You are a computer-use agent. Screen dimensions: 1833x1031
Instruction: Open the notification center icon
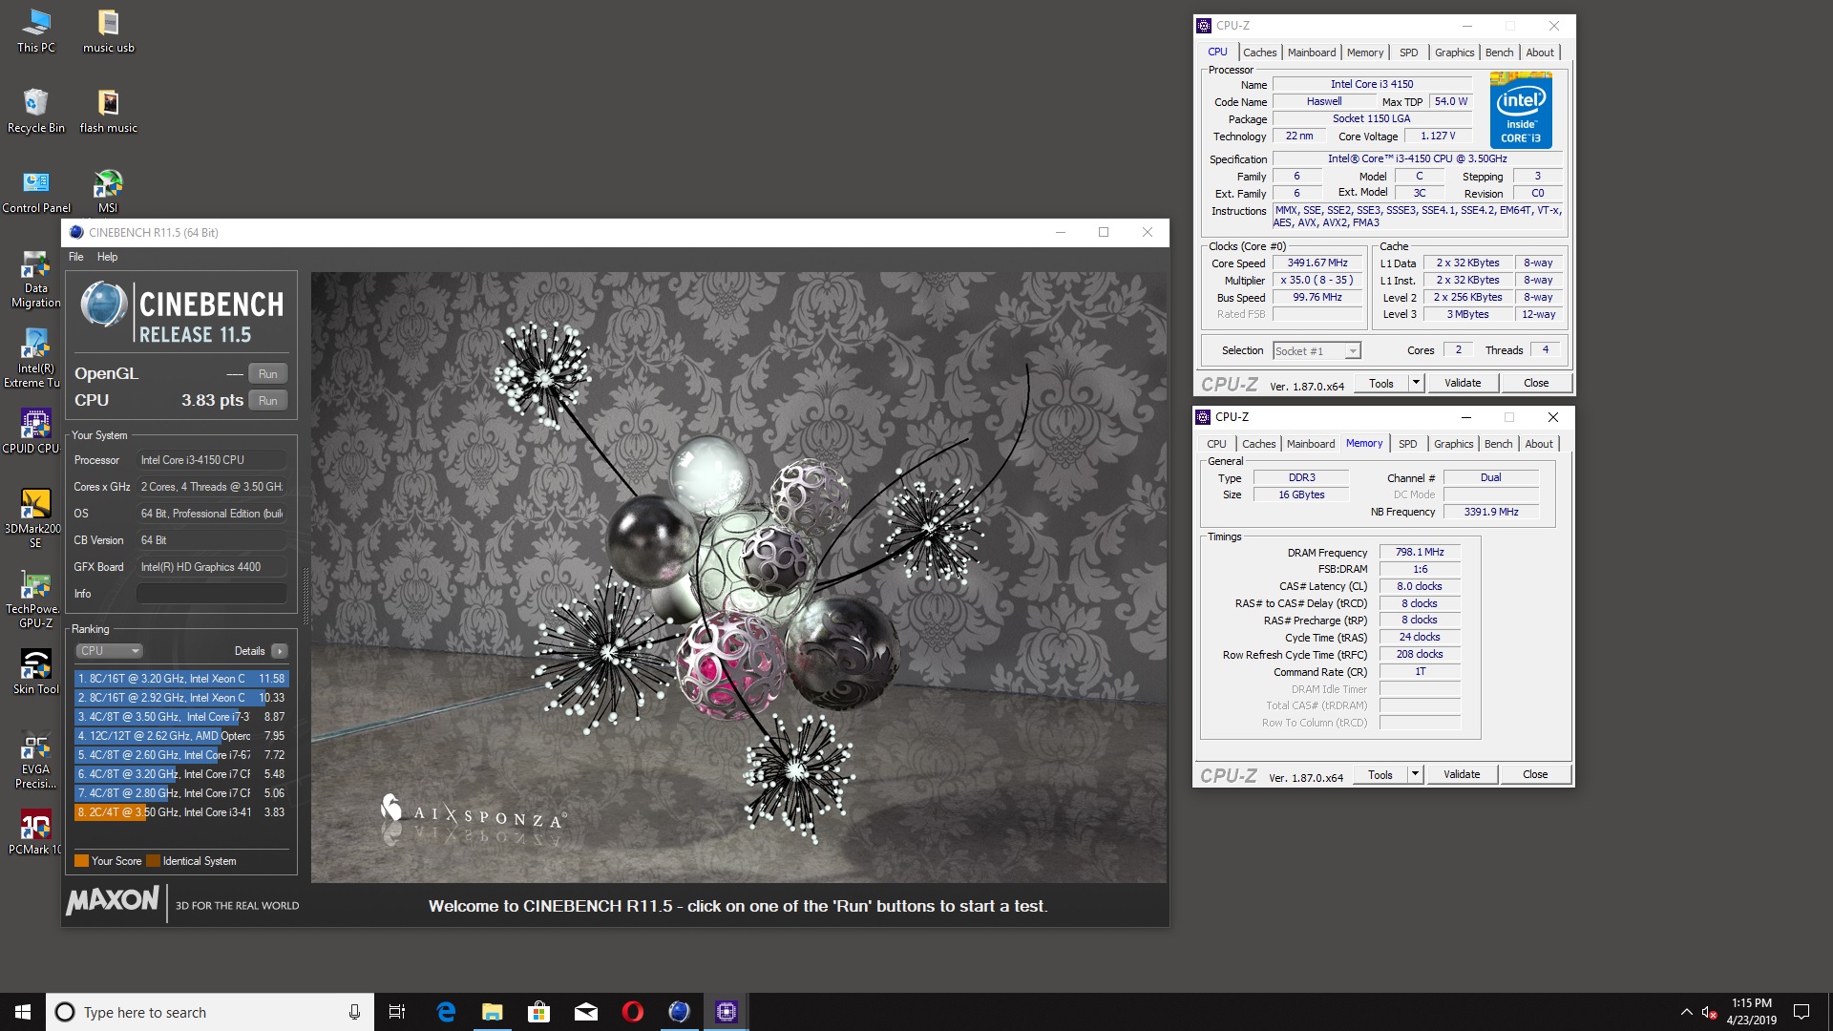(1801, 1012)
